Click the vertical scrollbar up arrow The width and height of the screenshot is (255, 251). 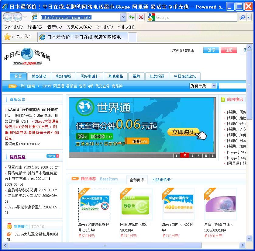pos(249,47)
